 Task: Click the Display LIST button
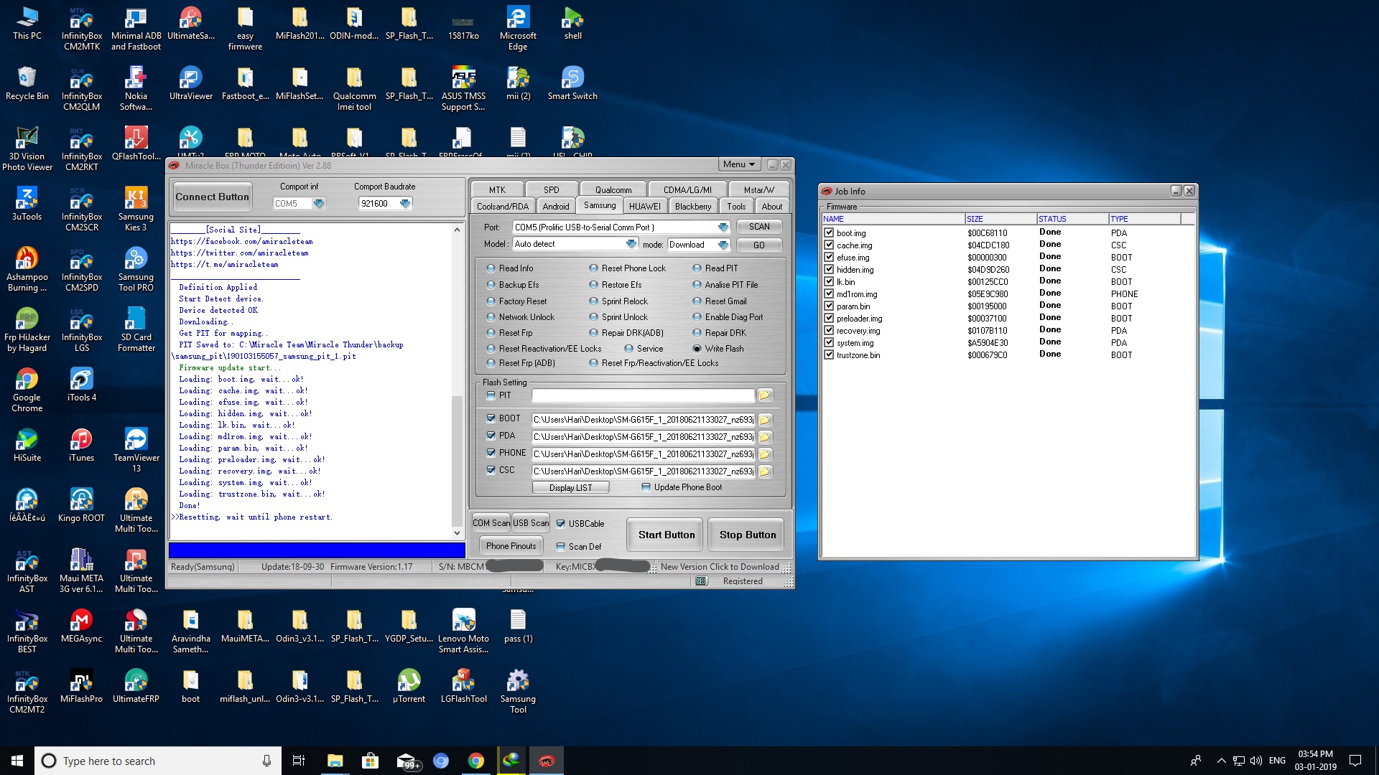(x=571, y=487)
